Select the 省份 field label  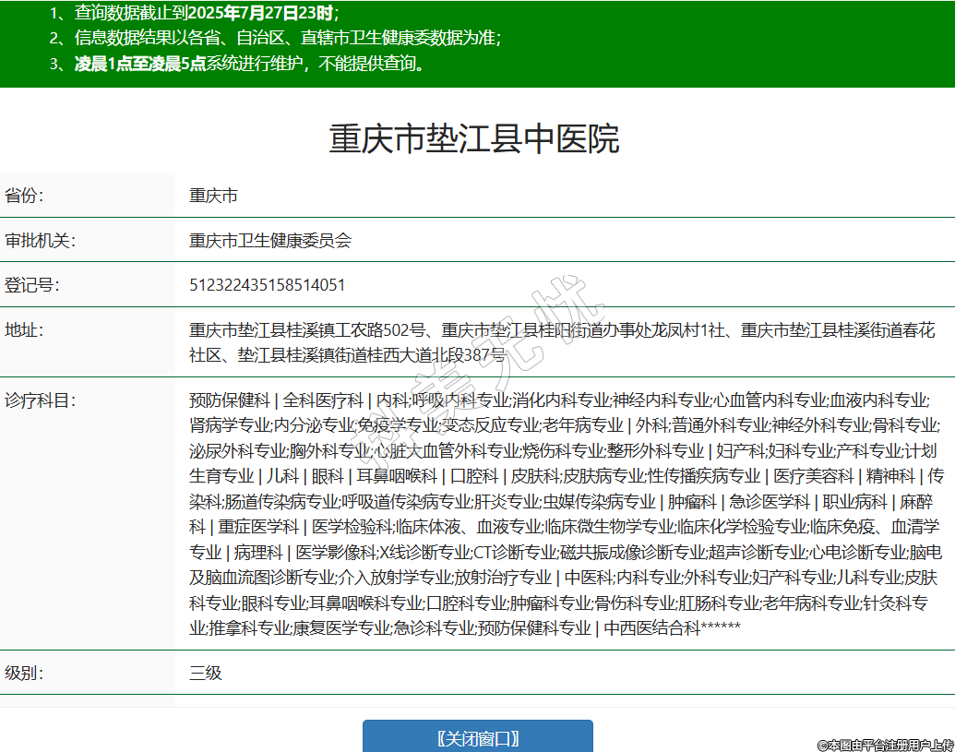point(25,196)
